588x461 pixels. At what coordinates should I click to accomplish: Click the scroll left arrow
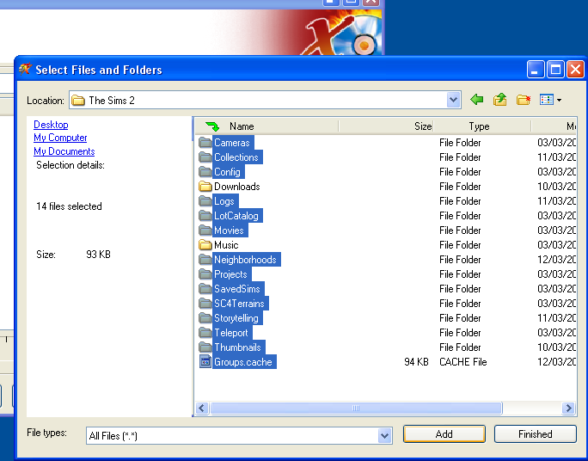coord(202,408)
